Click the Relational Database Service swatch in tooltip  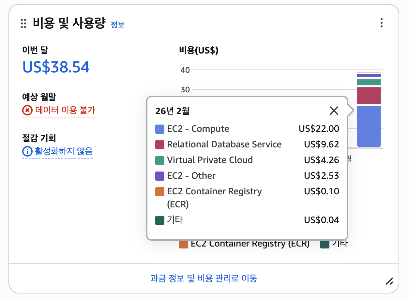[x=160, y=145]
